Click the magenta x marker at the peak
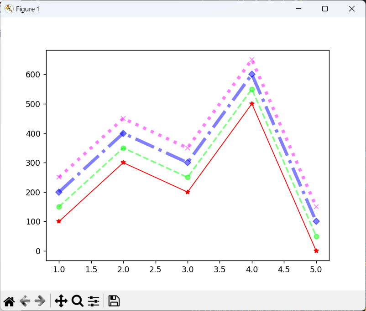366x311 pixels. [x=252, y=60]
